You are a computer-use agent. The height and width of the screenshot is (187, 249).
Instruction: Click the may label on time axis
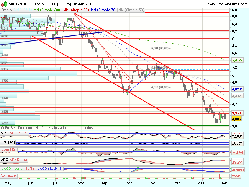point(8,183)
